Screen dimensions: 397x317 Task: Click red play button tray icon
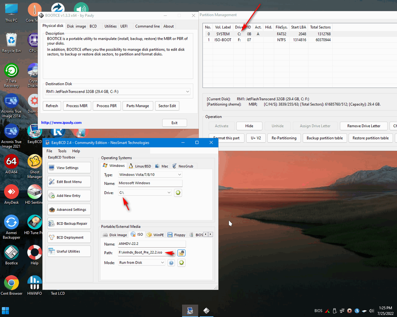pyautogui.click(x=349, y=311)
